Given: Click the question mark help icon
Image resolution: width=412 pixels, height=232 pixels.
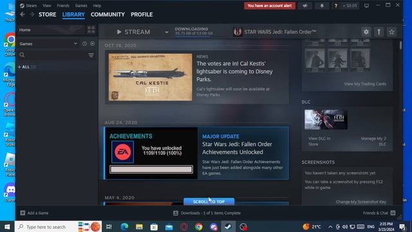Looking at the screenshot, I should [x=335, y=6].
